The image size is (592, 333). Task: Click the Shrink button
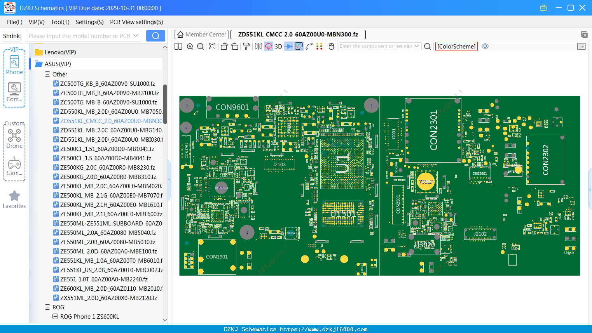click(12, 36)
